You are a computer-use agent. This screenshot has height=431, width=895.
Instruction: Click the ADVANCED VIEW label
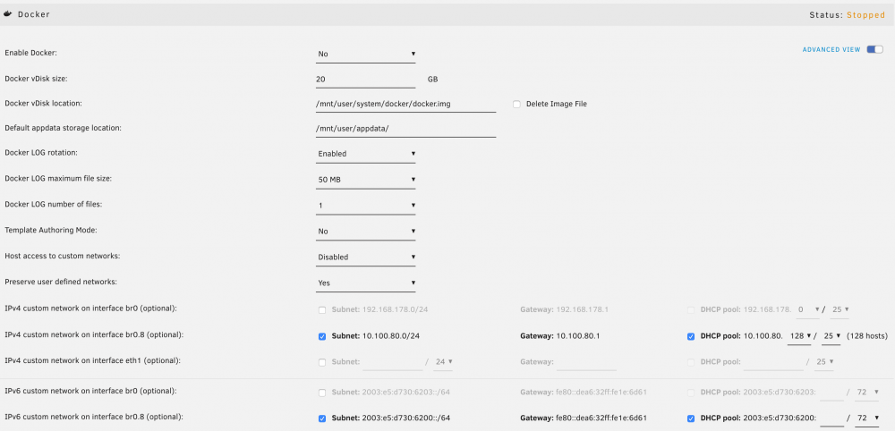point(831,49)
